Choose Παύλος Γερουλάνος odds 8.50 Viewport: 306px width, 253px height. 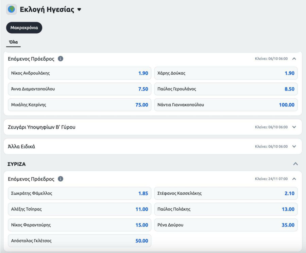(x=226, y=89)
